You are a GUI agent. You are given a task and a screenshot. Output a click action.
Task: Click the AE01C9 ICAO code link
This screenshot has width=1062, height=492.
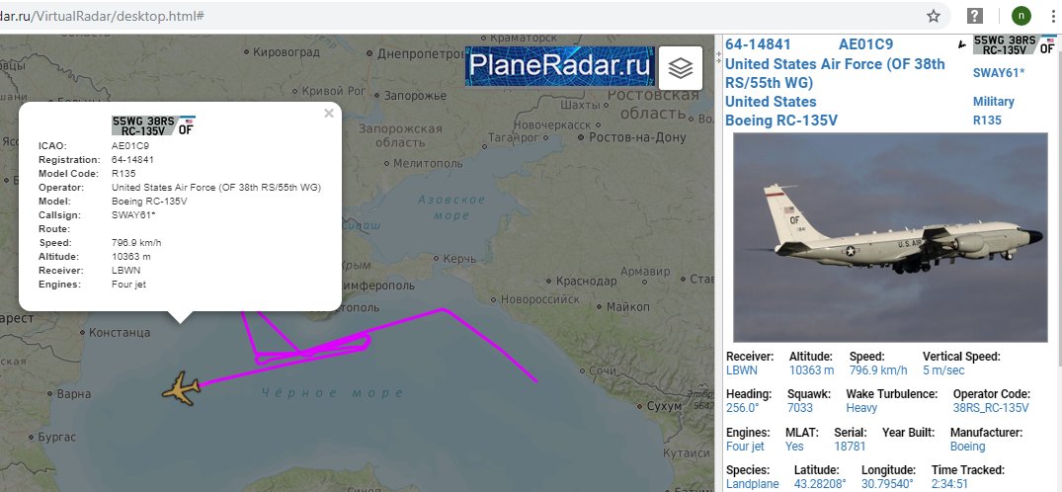[x=865, y=44]
